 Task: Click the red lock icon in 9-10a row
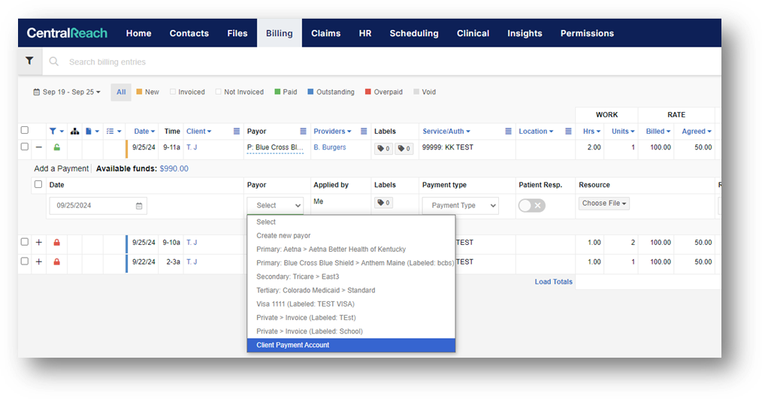pos(57,242)
